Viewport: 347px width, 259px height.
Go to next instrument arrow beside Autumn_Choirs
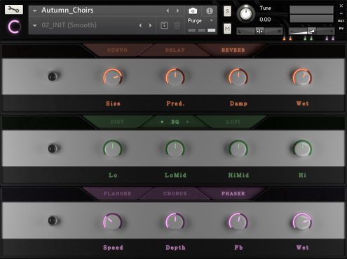point(178,10)
